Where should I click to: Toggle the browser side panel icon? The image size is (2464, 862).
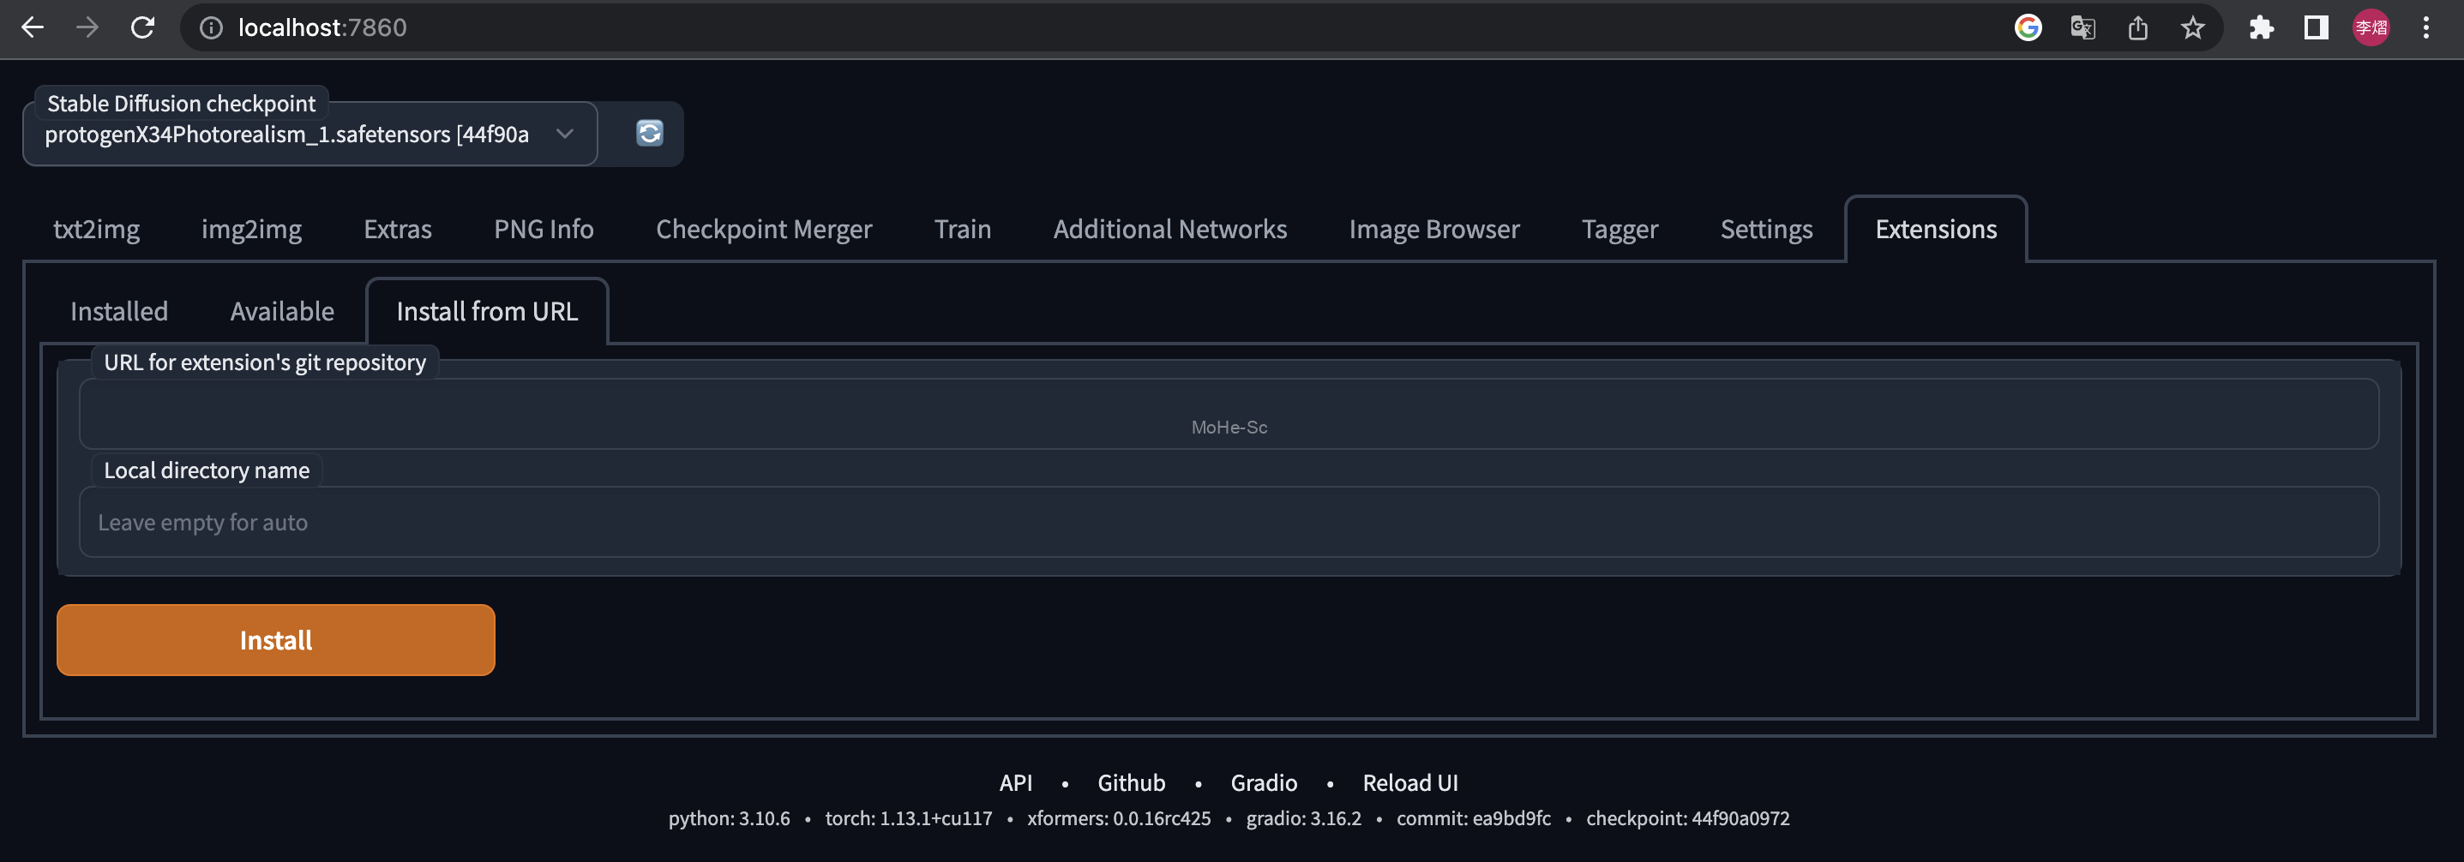point(2316,27)
